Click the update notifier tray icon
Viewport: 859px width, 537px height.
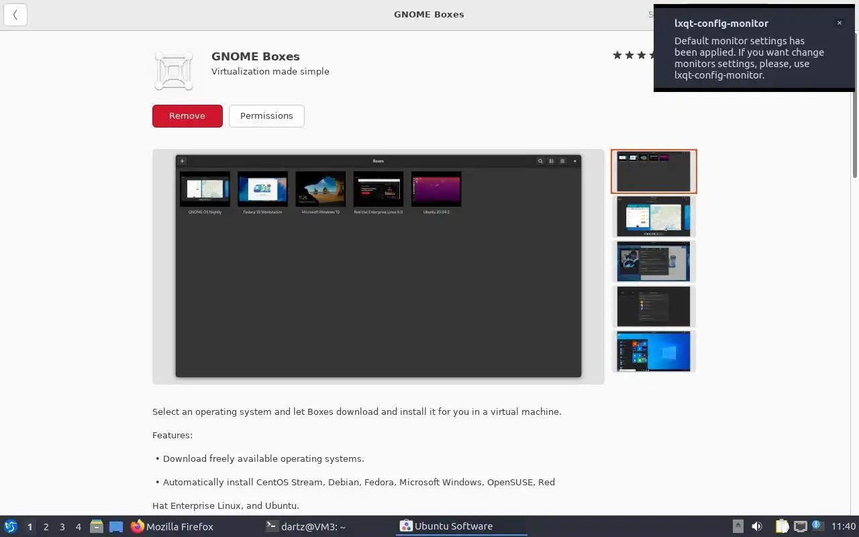pyautogui.click(x=817, y=526)
